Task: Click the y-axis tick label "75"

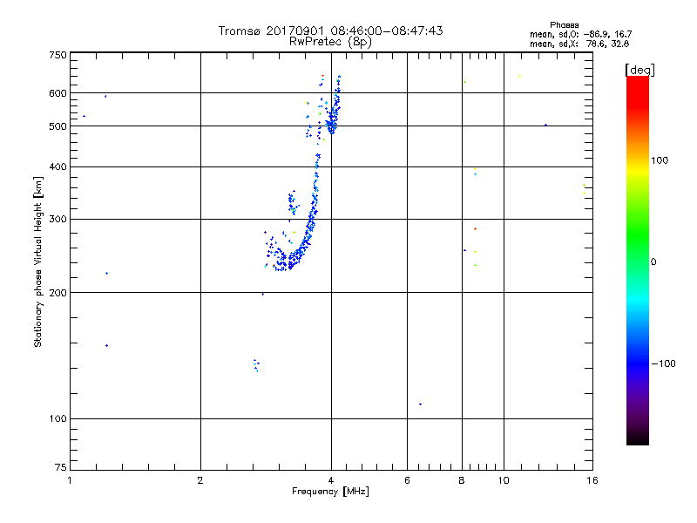Action: (x=61, y=467)
